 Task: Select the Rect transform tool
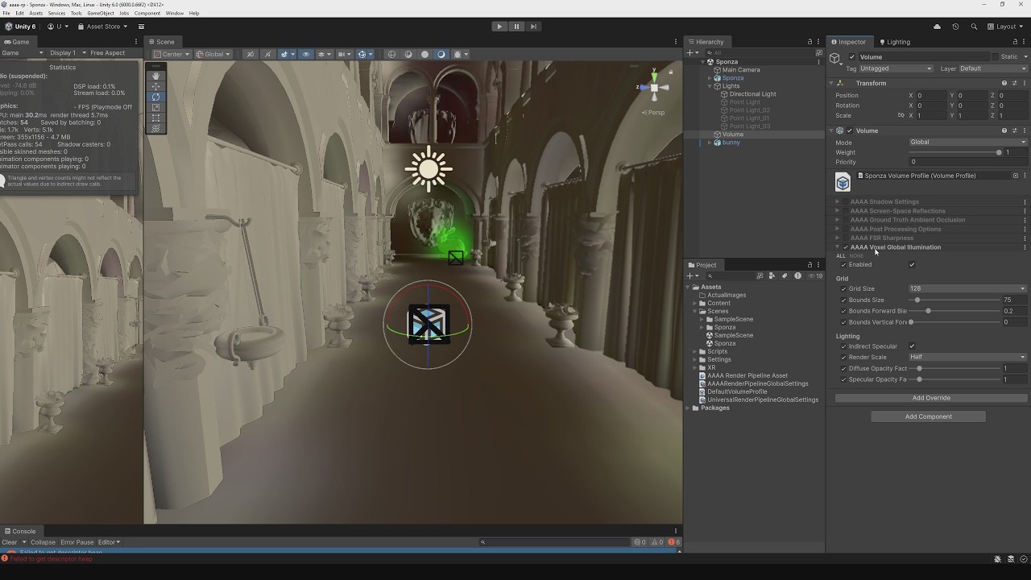(x=156, y=118)
